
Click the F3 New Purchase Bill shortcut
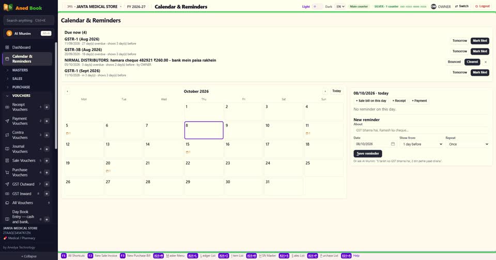[x=135, y=255]
